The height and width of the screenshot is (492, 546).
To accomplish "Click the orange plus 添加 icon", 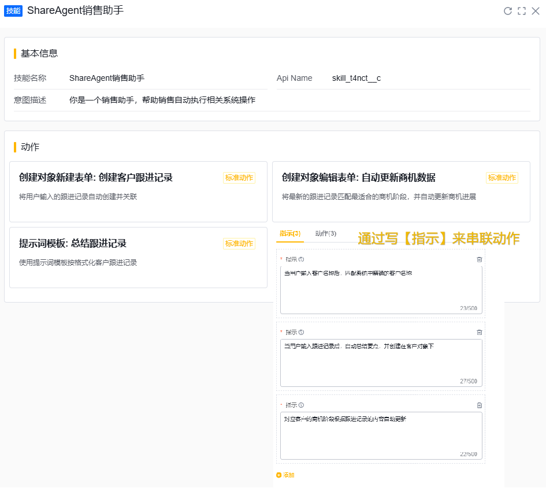I will coord(279,475).
